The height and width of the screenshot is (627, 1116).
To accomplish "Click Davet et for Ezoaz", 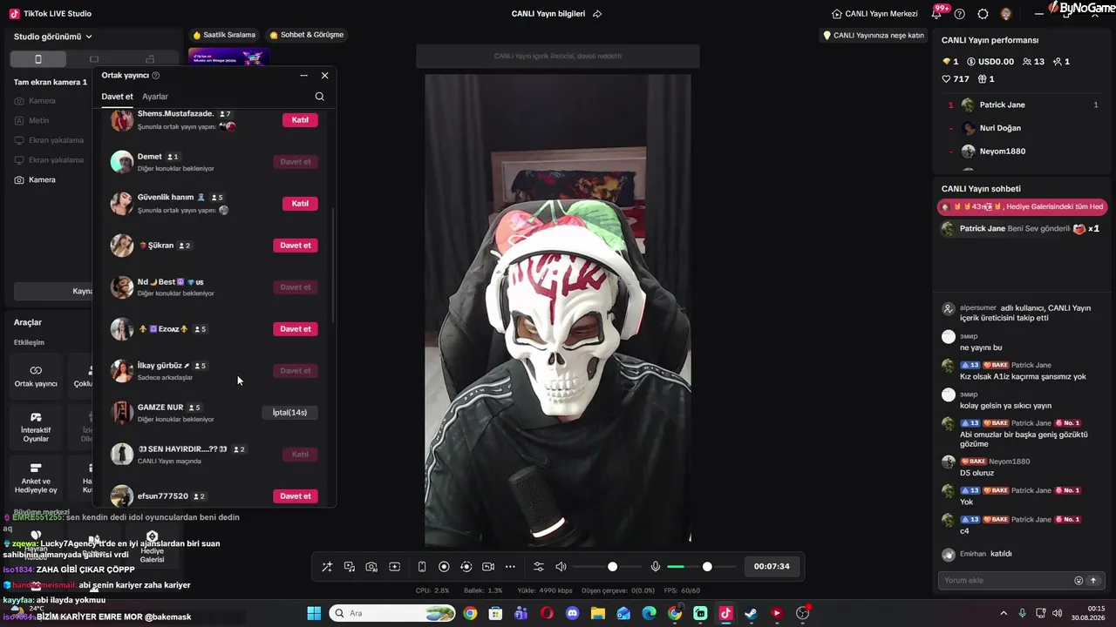I will click(296, 329).
